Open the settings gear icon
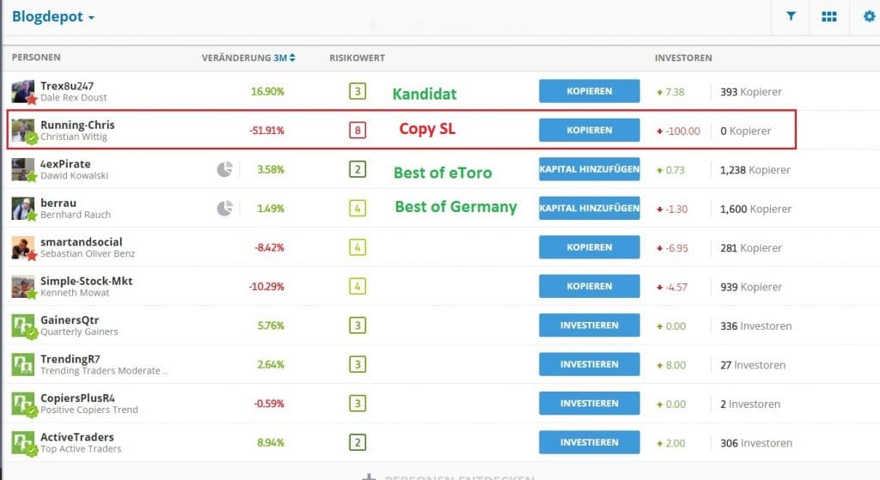This screenshot has height=480, width=880. [x=869, y=16]
